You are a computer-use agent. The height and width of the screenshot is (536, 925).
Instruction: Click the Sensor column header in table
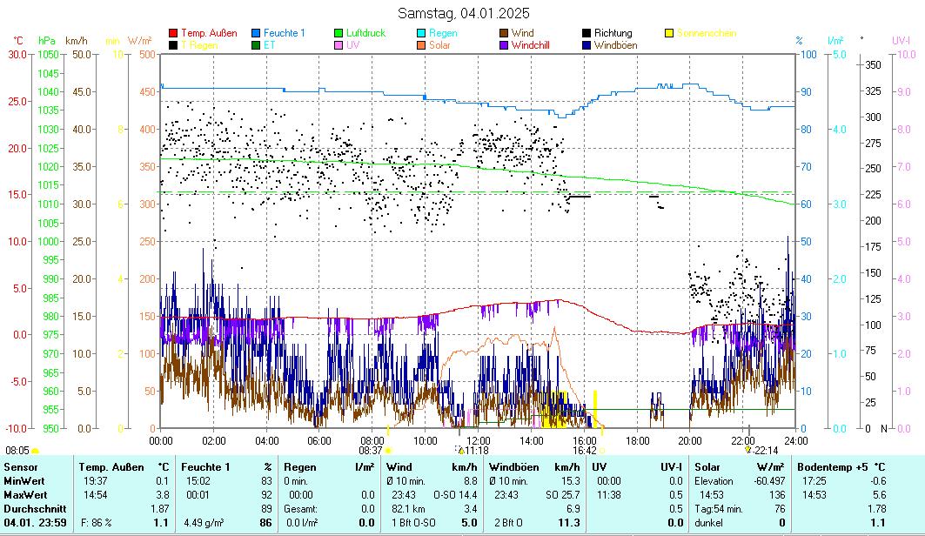point(21,467)
